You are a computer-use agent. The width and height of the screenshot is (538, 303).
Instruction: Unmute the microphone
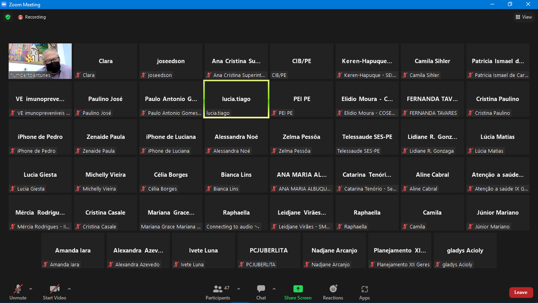point(18,292)
